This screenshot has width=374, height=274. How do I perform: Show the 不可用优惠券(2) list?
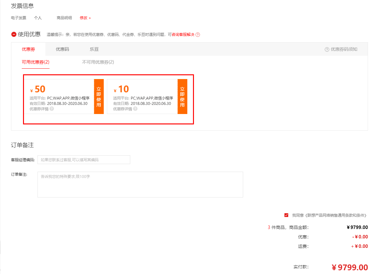(x=98, y=62)
